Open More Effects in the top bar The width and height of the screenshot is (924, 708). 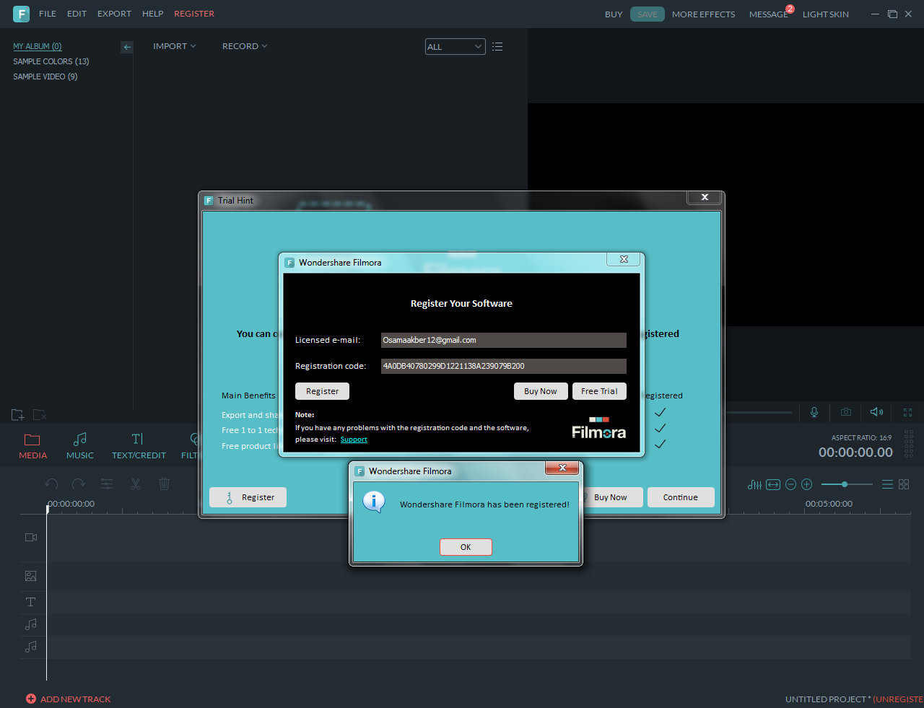pyautogui.click(x=704, y=14)
